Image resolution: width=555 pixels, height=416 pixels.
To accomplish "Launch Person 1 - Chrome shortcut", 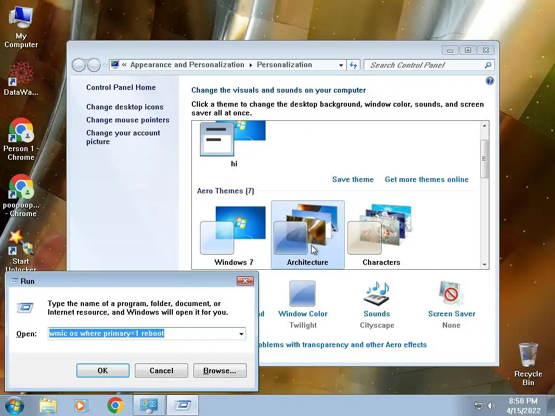I will pyautogui.click(x=21, y=139).
